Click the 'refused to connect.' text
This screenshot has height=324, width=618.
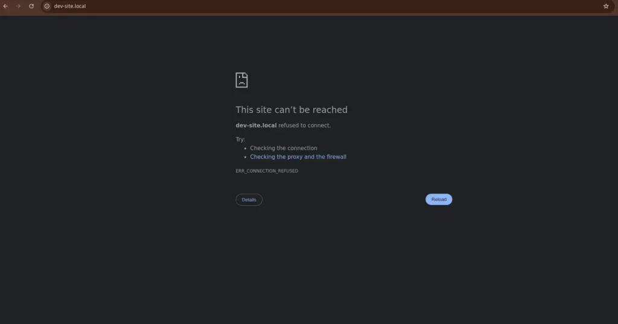[x=304, y=125]
